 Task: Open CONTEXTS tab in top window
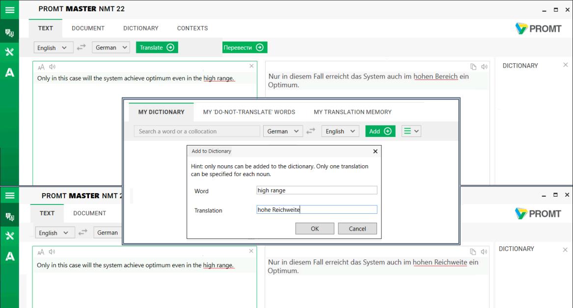tap(192, 28)
